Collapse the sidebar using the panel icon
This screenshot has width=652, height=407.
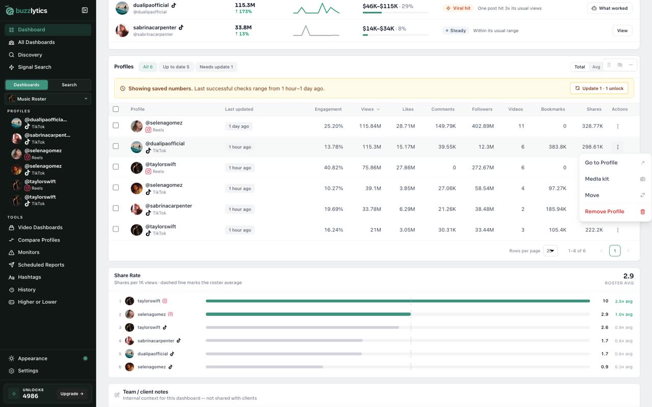[85, 10]
